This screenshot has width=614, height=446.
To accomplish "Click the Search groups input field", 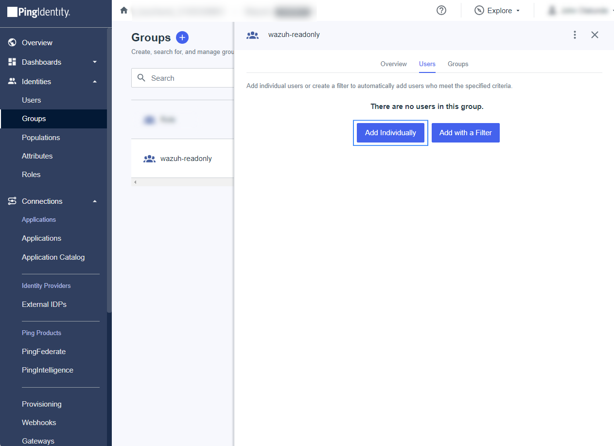I will tap(190, 78).
